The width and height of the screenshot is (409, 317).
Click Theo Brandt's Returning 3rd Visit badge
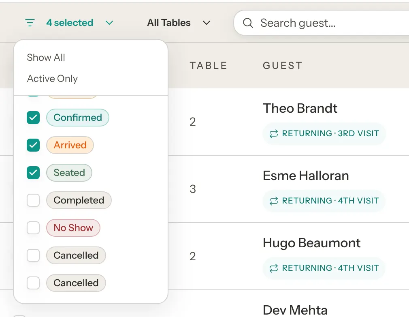[x=324, y=133]
